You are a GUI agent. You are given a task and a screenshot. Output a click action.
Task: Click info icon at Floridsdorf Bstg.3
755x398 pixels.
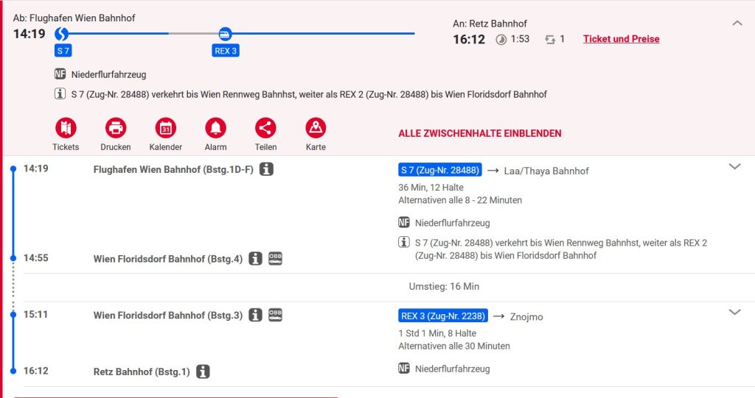click(256, 315)
